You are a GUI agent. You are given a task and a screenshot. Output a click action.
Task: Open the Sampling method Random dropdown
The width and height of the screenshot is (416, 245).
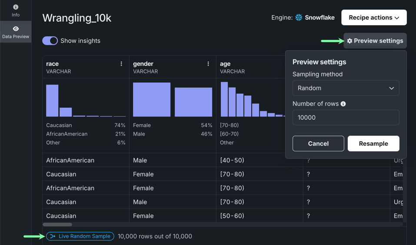point(346,88)
